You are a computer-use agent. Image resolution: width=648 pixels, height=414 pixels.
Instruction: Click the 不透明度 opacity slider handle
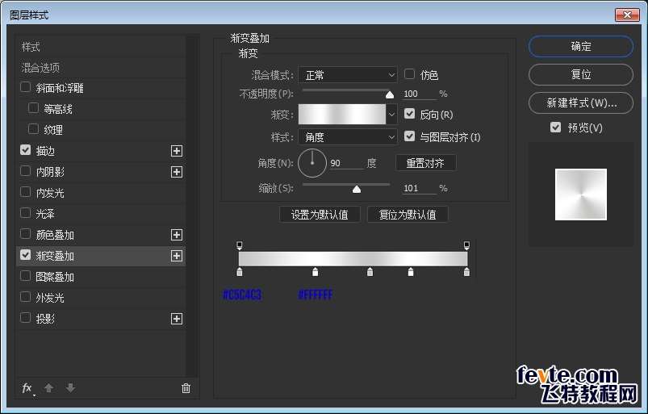click(x=389, y=95)
